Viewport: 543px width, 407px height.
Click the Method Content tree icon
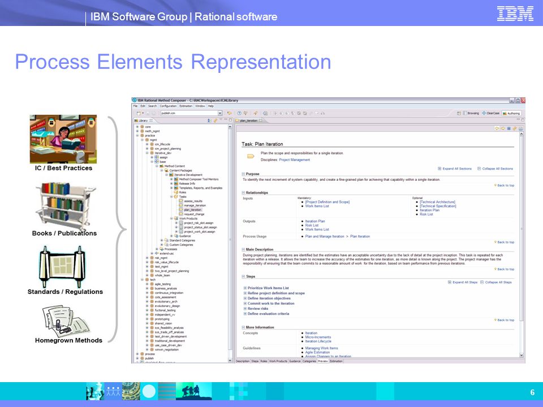pos(162,166)
